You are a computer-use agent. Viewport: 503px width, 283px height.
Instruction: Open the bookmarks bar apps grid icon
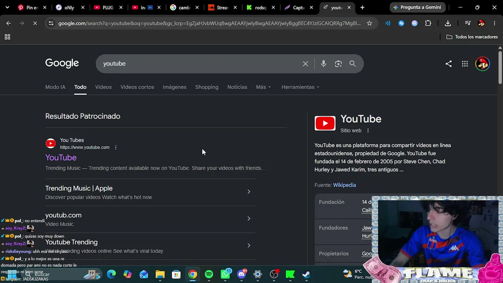click(x=7, y=37)
